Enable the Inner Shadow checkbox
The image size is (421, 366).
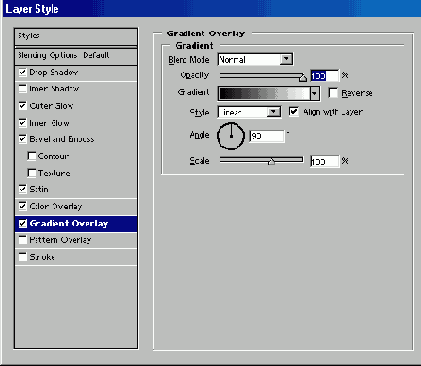(23, 89)
